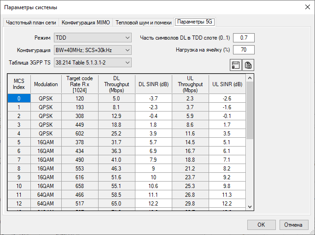The width and height of the screenshot is (315, 235).
Task: Click the calendar-lock icon button above table
Action: 236,65
